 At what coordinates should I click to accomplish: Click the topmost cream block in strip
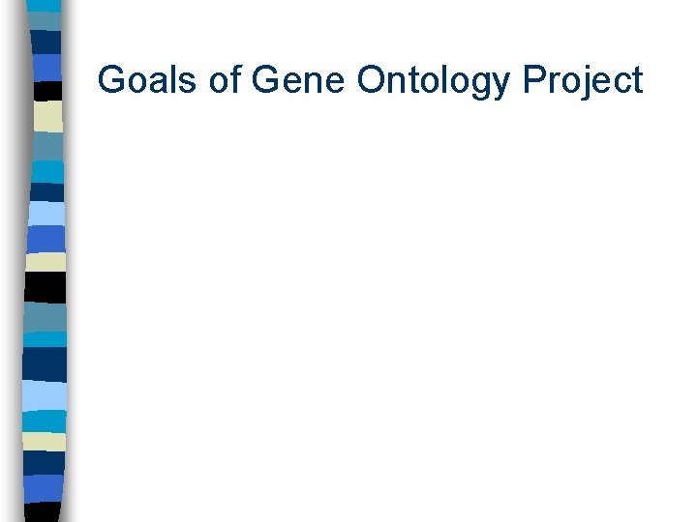pyautogui.click(x=46, y=116)
